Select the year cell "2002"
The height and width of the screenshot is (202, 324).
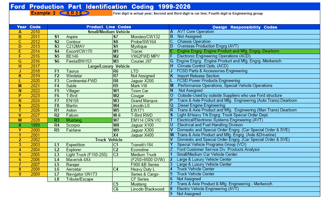35,140
